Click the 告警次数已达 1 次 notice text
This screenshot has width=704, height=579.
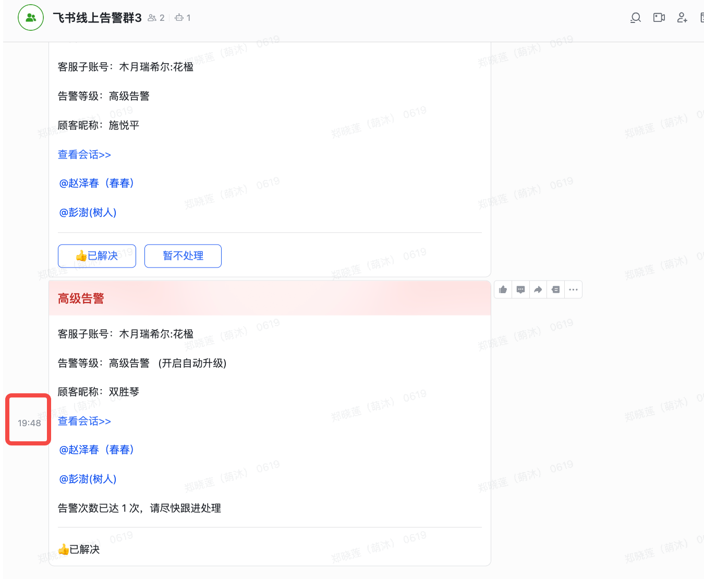(139, 508)
